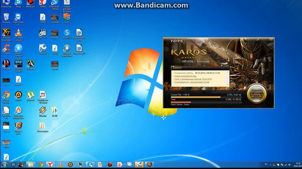This screenshot has width=302, height=169.
Task: Close the Karos launcher window
Action: [x=271, y=39]
